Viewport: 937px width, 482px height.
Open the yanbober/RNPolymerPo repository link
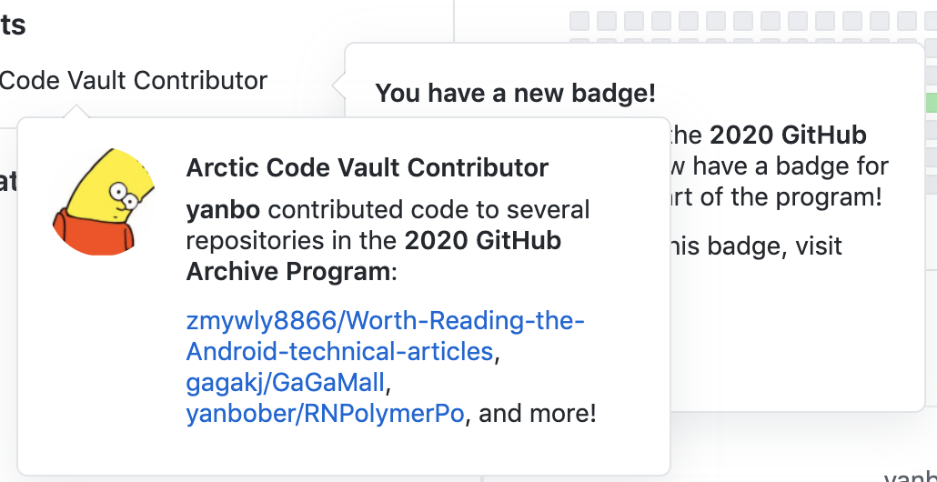click(x=326, y=414)
